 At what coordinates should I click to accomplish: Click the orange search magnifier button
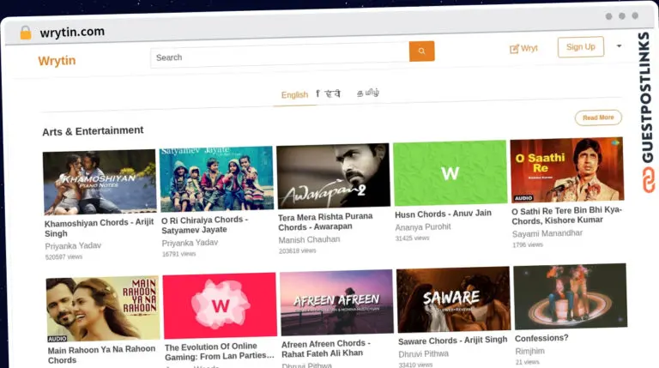coord(421,51)
